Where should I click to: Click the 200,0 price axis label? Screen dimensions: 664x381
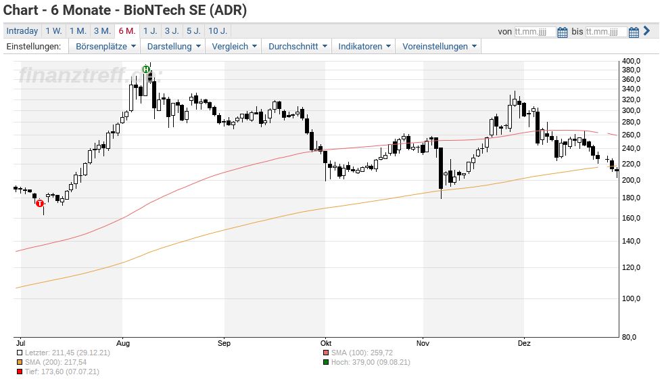pos(631,180)
